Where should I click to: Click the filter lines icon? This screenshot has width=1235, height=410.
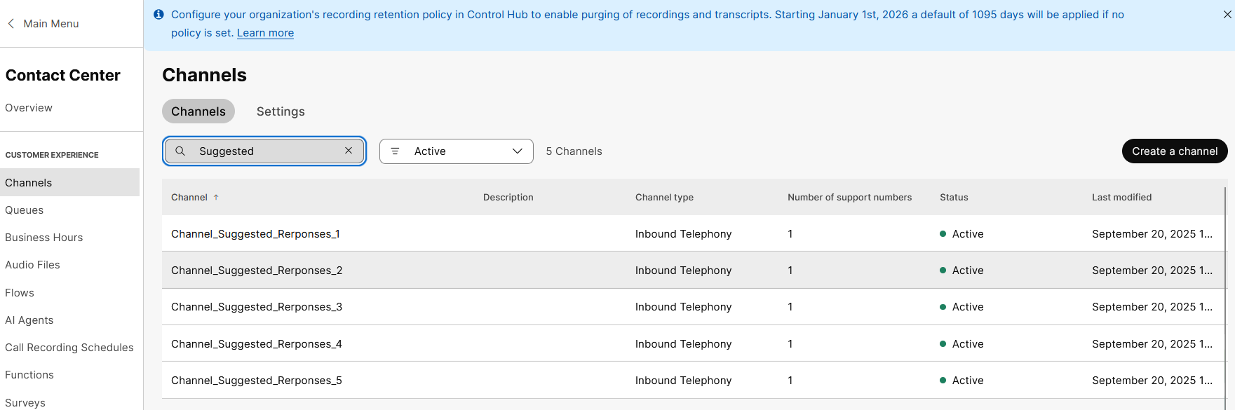click(395, 151)
